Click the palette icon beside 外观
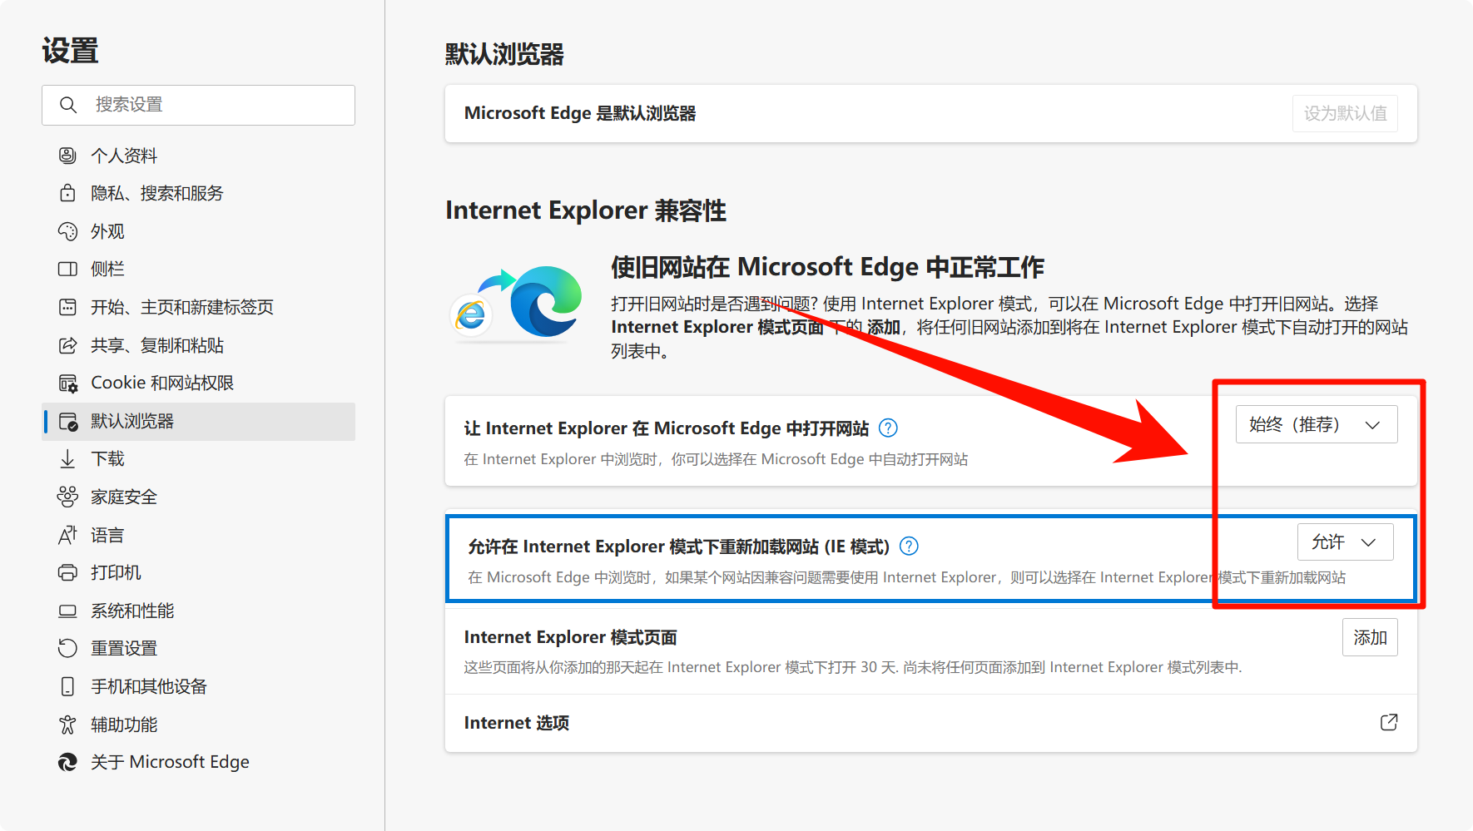 click(67, 231)
